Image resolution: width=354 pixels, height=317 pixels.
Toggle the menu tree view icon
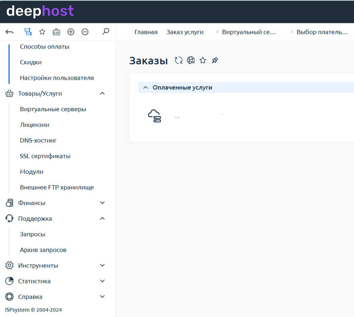pos(28,32)
